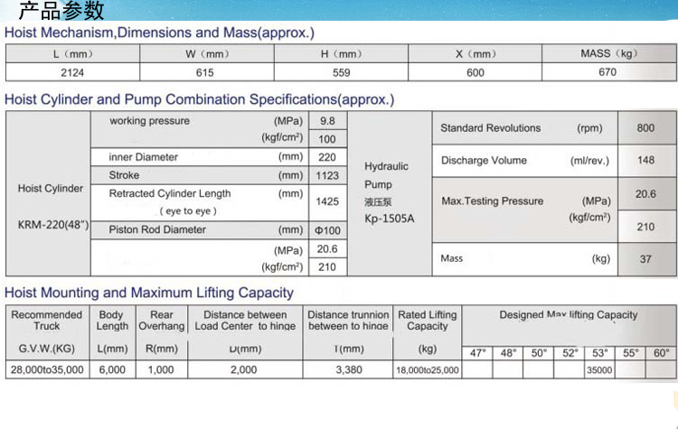
Task: Click the "Piston Rod Diameter" label
Action: [157, 229]
